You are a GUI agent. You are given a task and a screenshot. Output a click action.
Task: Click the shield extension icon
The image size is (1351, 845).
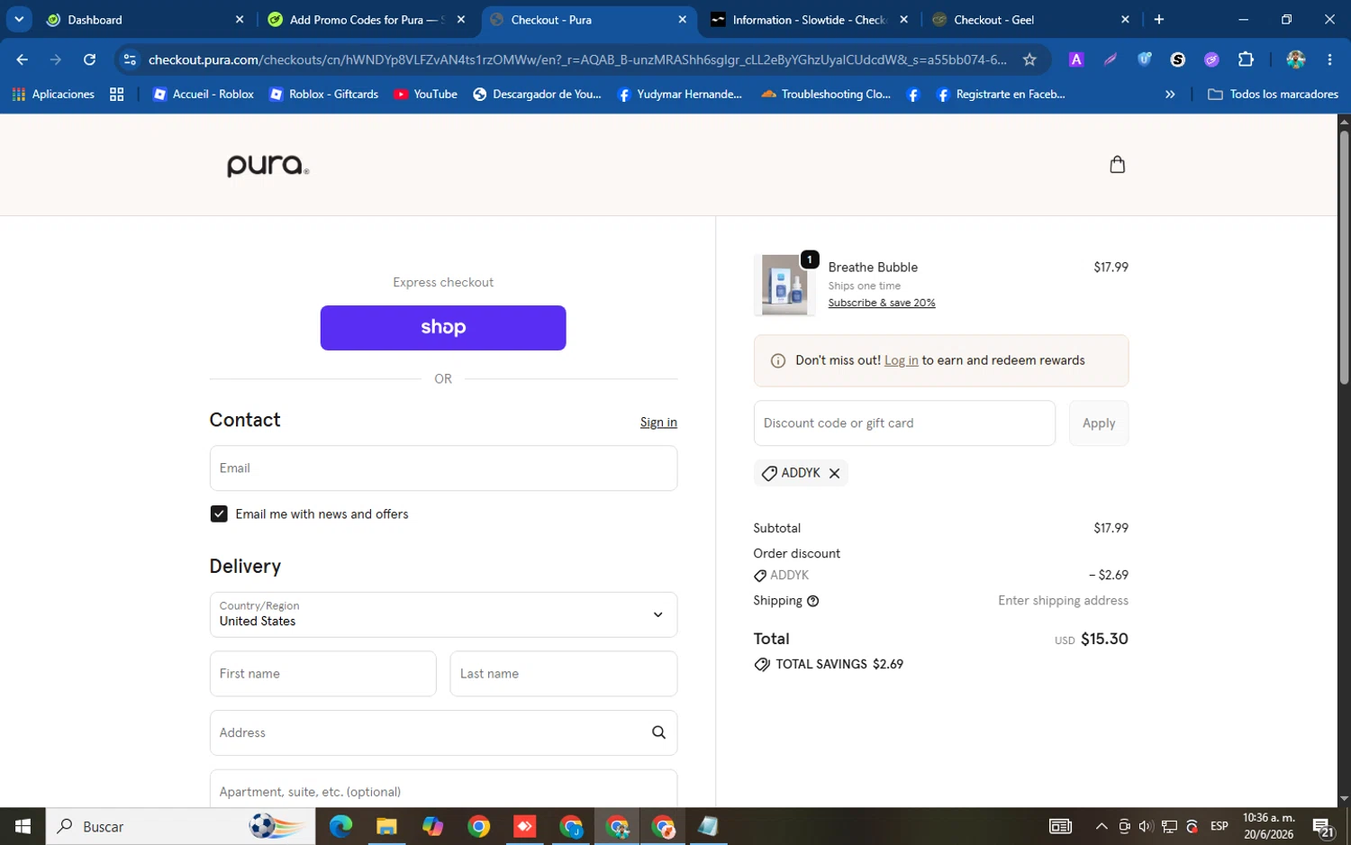tap(1144, 59)
